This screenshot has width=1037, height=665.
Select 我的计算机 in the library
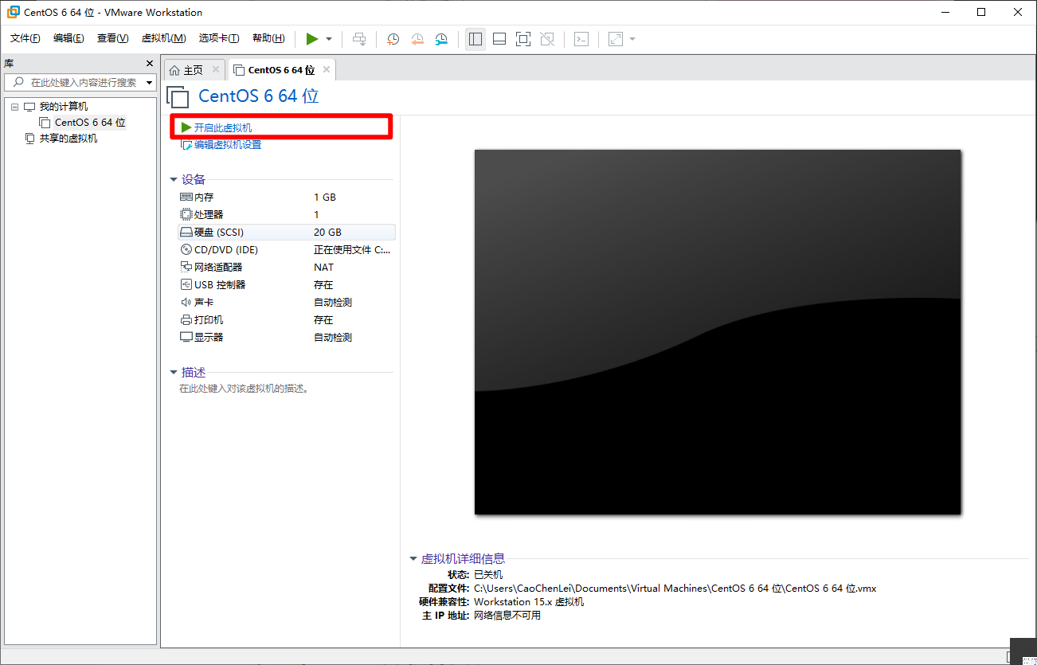[64, 107]
